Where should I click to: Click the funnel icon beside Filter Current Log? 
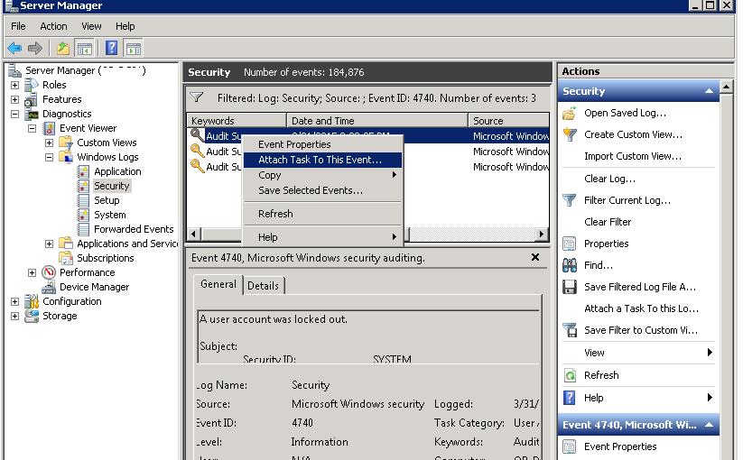570,200
